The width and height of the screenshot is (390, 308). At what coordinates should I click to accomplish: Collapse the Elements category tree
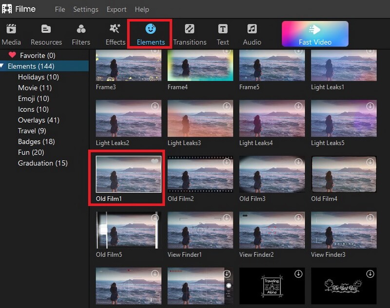click(x=4, y=66)
